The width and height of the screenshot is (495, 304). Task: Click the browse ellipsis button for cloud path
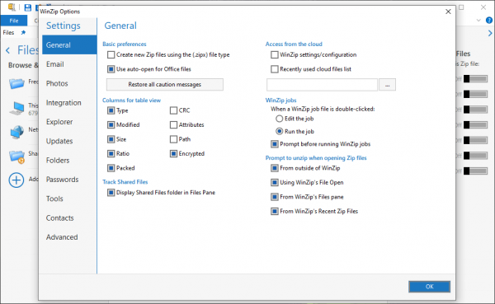tap(388, 85)
